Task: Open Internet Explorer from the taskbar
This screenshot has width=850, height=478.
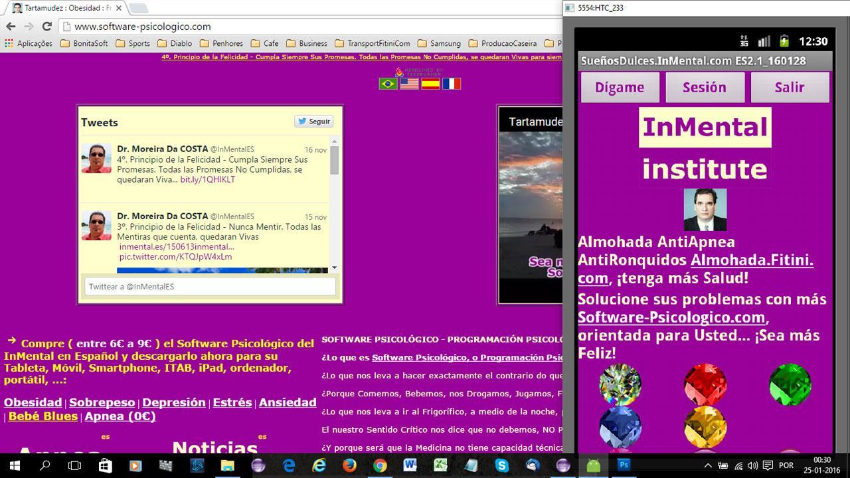Action: coord(319,465)
